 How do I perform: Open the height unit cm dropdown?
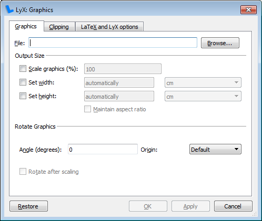(203, 96)
